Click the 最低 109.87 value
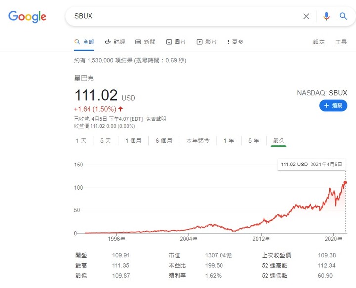The image size is (356, 288). [x=121, y=276]
